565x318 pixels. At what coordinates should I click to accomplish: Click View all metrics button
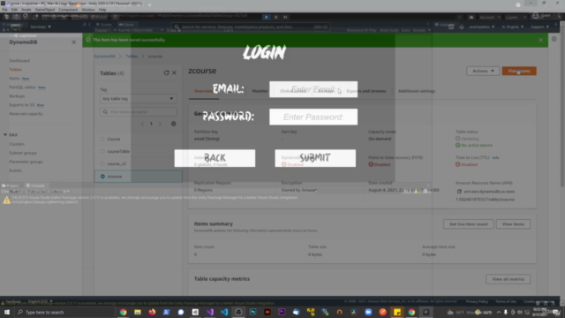coord(508,279)
